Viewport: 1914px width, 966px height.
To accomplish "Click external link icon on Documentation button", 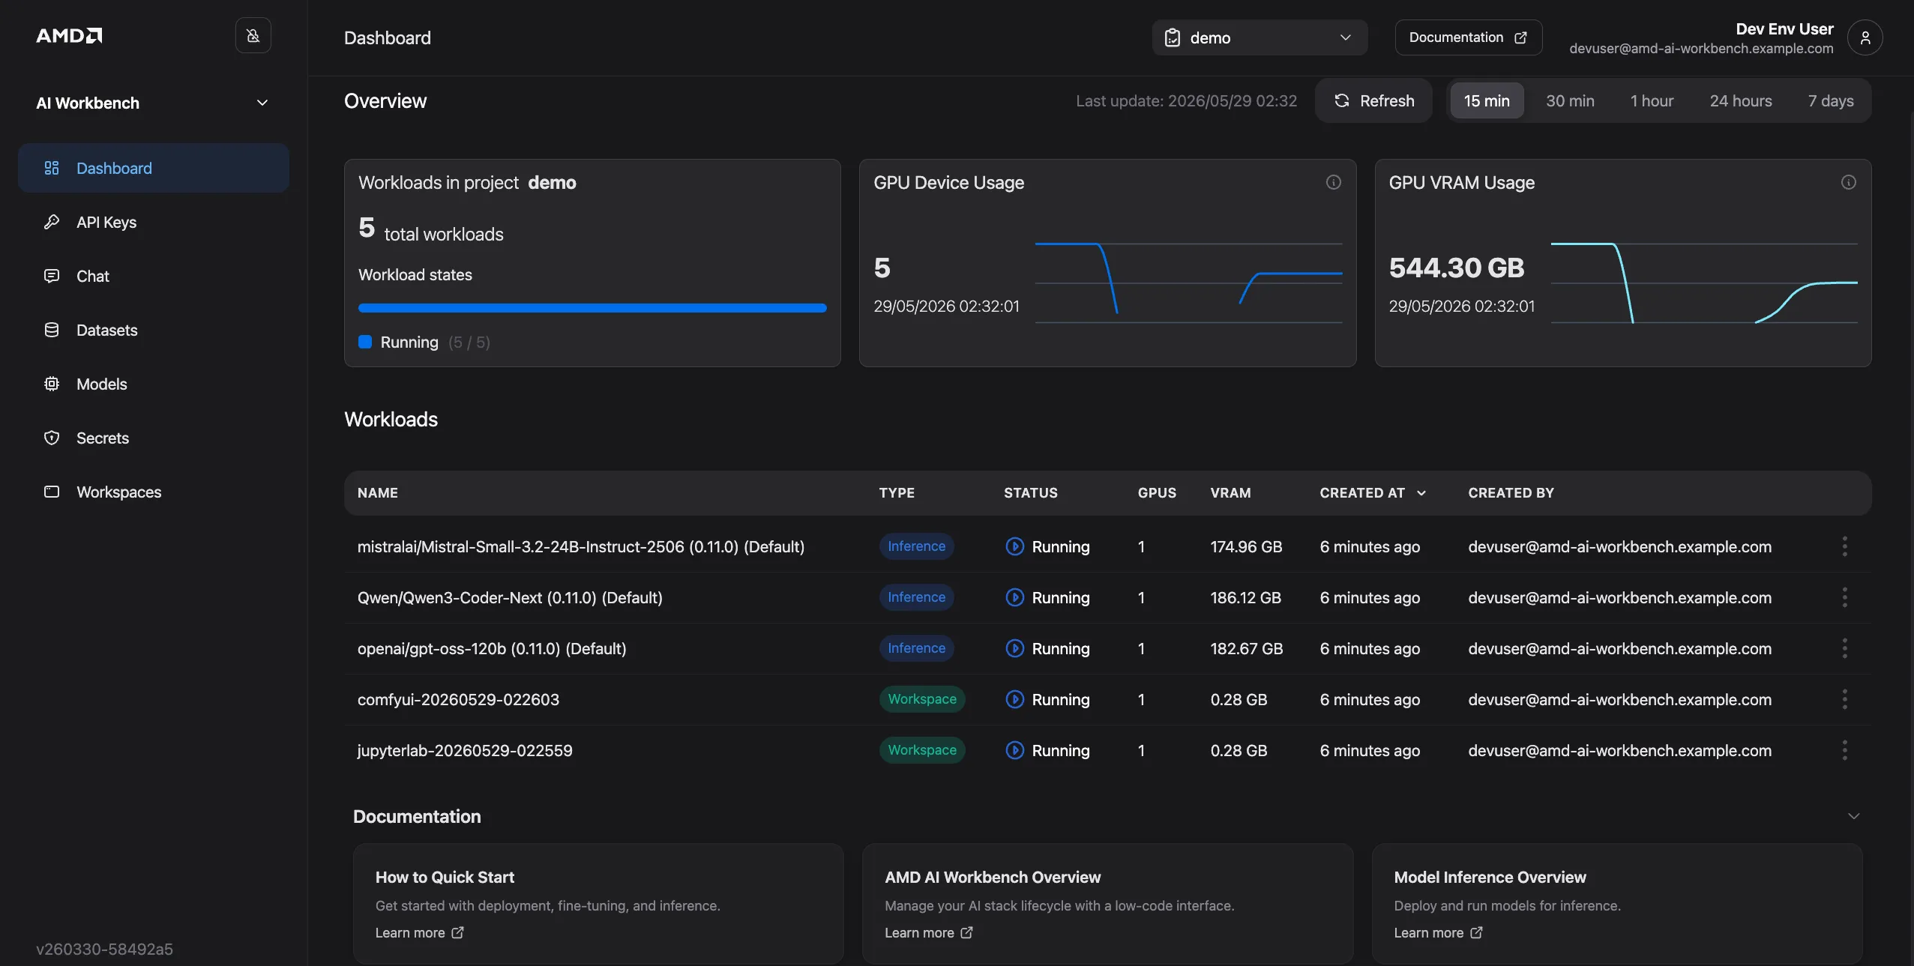I will point(1520,37).
